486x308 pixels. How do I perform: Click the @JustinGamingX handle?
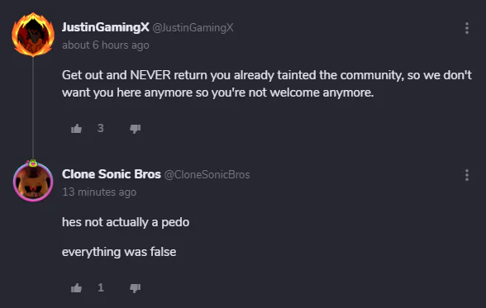(193, 28)
